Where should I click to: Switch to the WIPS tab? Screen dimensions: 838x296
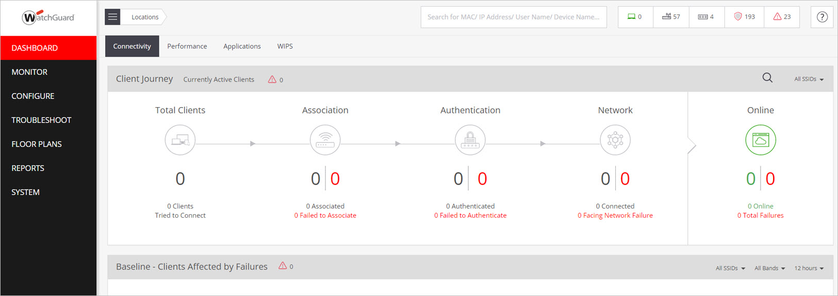point(285,46)
